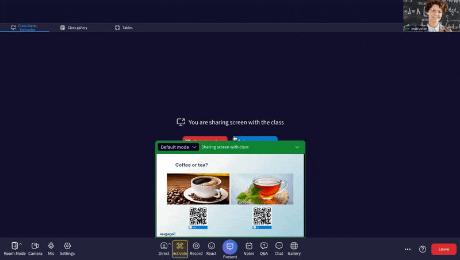Open Room Mode controls
Screen dimensions: 460x260
tap(14, 248)
